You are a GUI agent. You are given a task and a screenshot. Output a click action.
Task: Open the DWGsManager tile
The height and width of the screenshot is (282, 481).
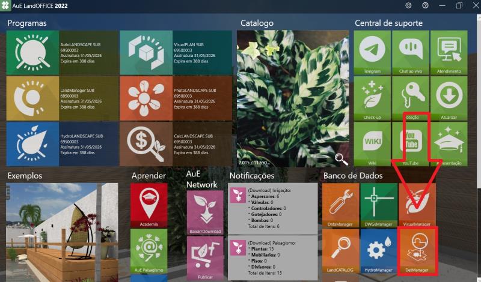pyautogui.click(x=379, y=205)
